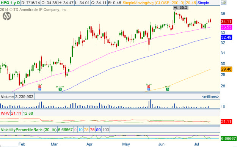Viewport: 237px width, 147px height.
Task: Click the date field D: 7/15/14
Action: tap(31, 3)
